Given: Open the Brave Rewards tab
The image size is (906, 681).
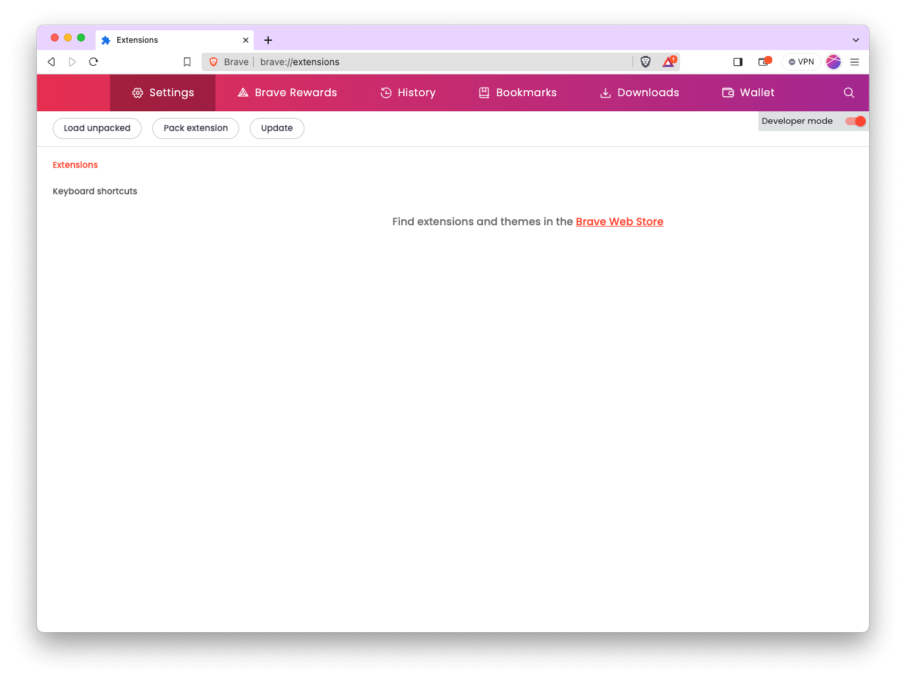Looking at the screenshot, I should point(287,93).
